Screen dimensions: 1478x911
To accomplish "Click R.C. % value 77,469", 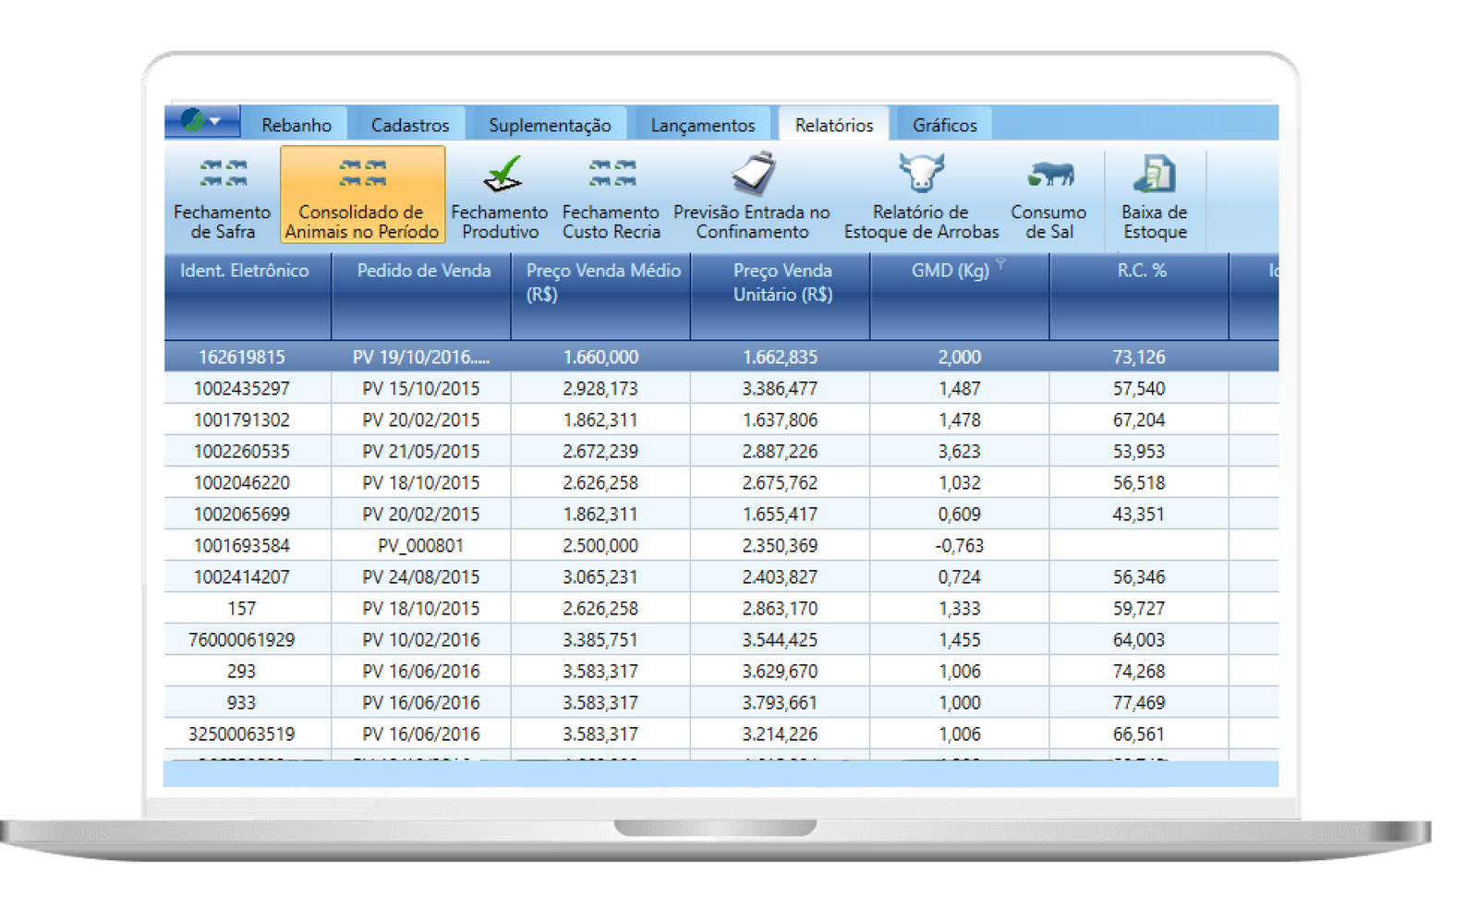I will coord(1139,703).
